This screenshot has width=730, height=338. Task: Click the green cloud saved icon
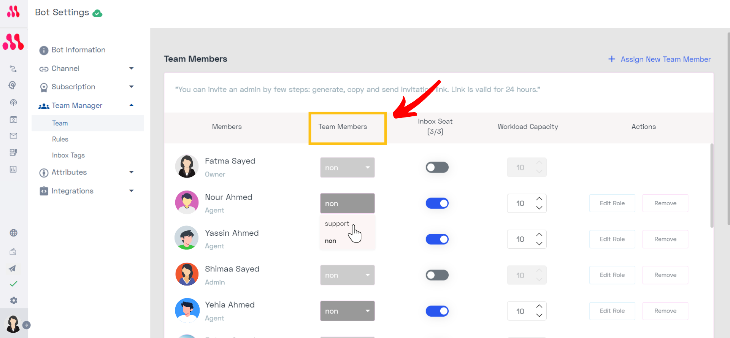97,13
